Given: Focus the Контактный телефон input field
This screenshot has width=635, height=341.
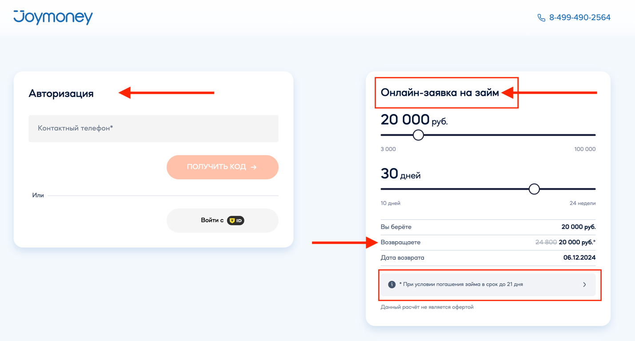Looking at the screenshot, I should 153,129.
